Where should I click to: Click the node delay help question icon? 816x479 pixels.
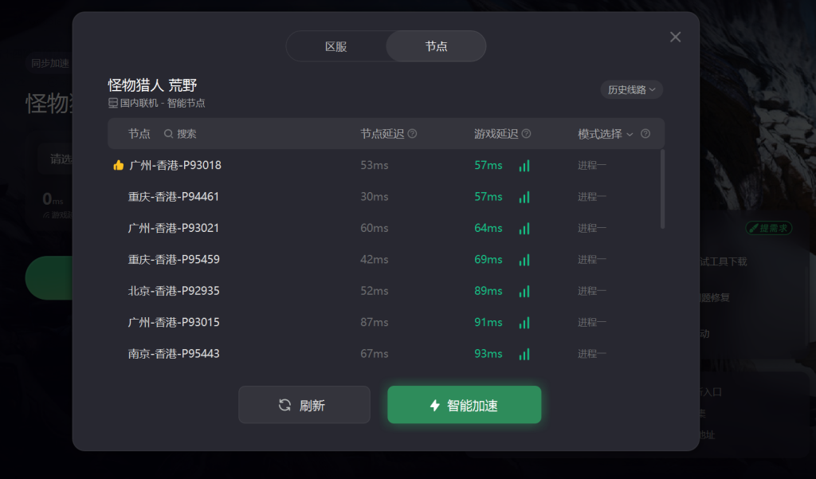point(412,134)
